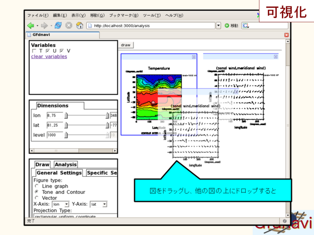Screen dimensions: 314x235
Task: Click the lat end value field -77
Action: tap(114, 125)
